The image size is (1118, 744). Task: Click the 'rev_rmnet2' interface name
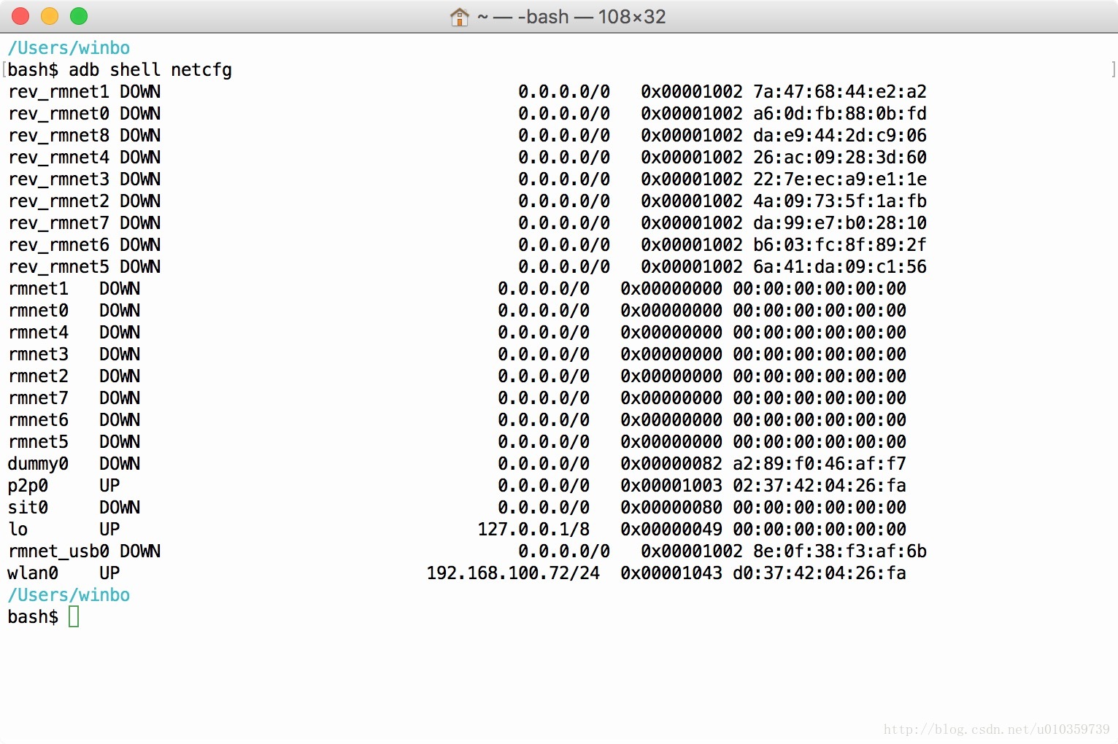coord(58,201)
